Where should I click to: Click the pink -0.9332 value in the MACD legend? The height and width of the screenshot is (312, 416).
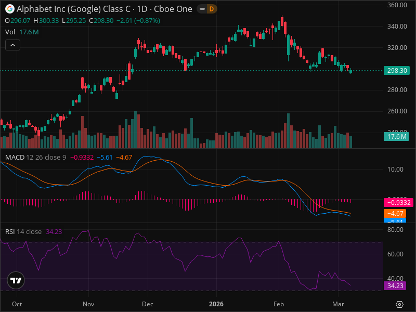pos(82,158)
